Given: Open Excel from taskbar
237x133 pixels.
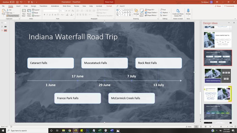Looking at the screenshot, I should click(x=100, y=130).
